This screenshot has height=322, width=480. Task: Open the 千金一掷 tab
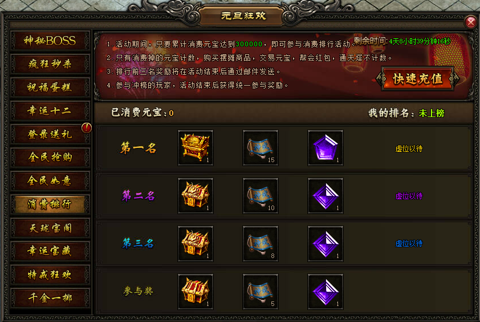pyautogui.click(x=50, y=298)
